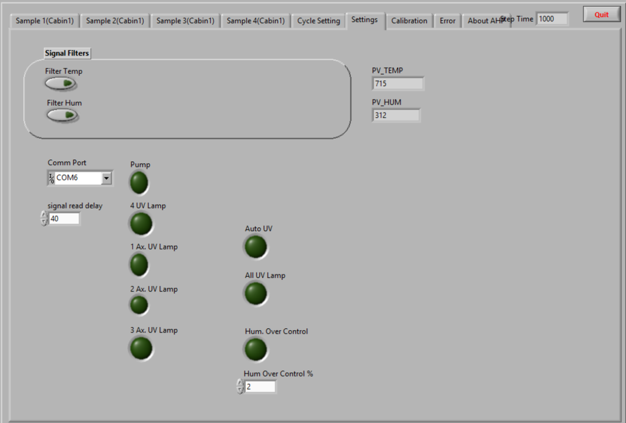Open the Comm Port dropdown arrow

click(106, 178)
